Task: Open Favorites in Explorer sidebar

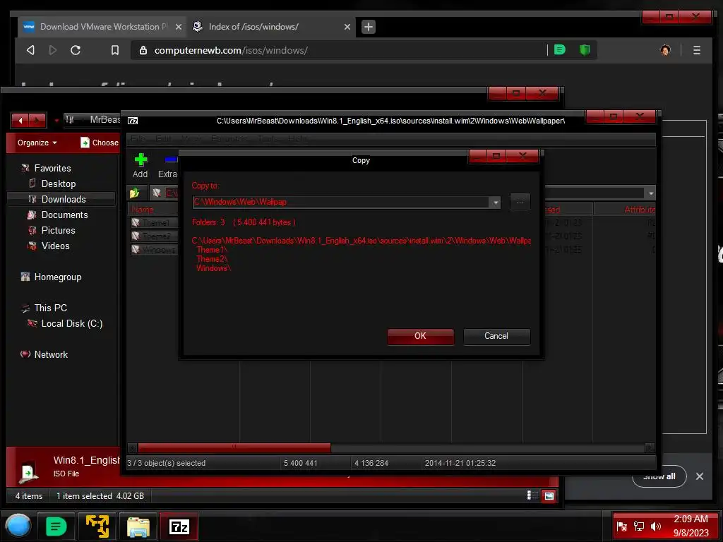Action: [52, 168]
